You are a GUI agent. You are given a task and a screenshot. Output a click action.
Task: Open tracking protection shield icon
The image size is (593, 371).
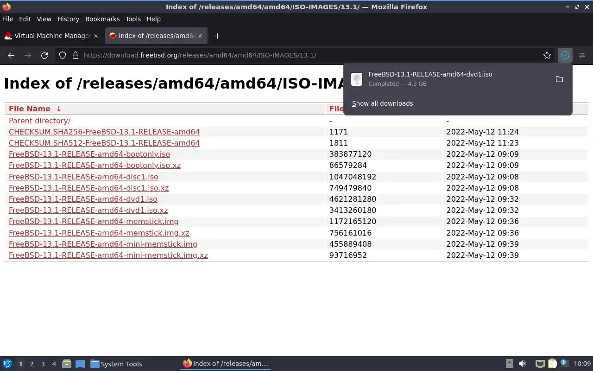pyautogui.click(x=62, y=55)
